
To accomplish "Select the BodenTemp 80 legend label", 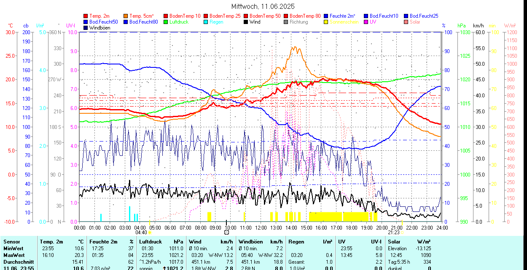I will (305, 16).
